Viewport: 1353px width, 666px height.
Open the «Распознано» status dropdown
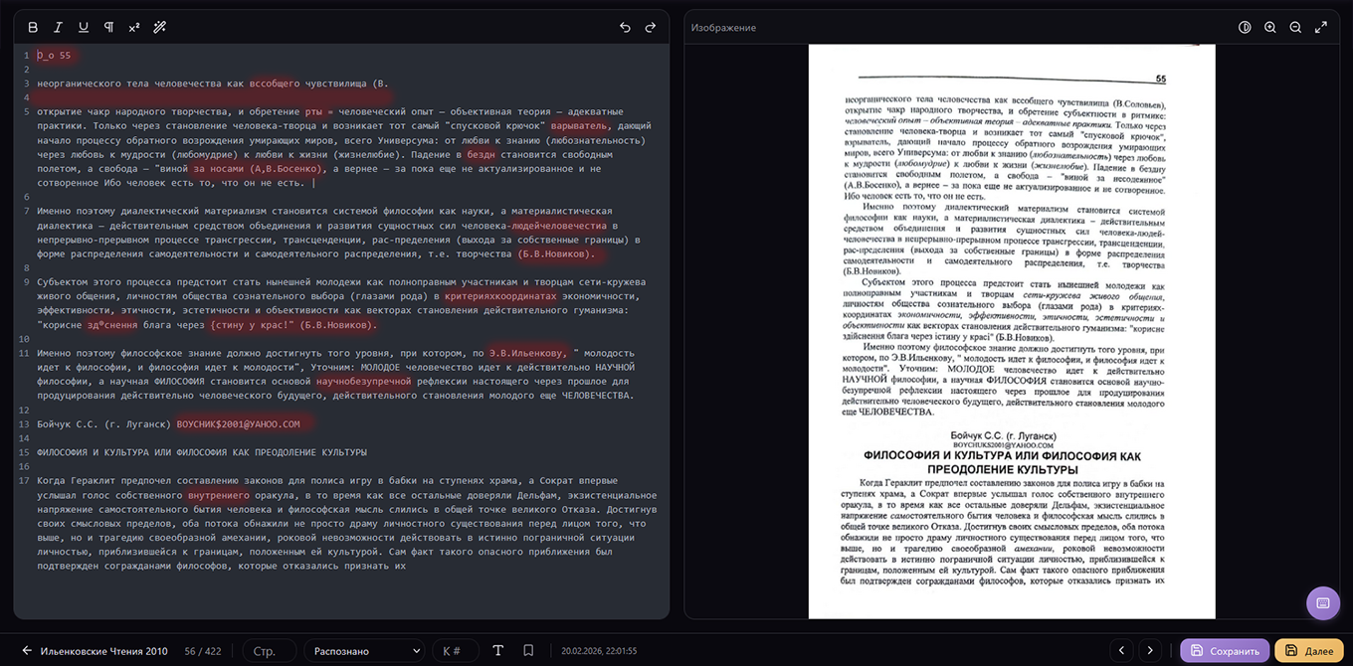(365, 651)
